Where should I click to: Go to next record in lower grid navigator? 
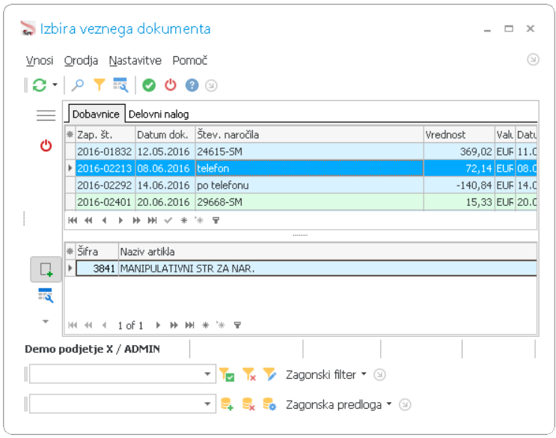point(159,325)
